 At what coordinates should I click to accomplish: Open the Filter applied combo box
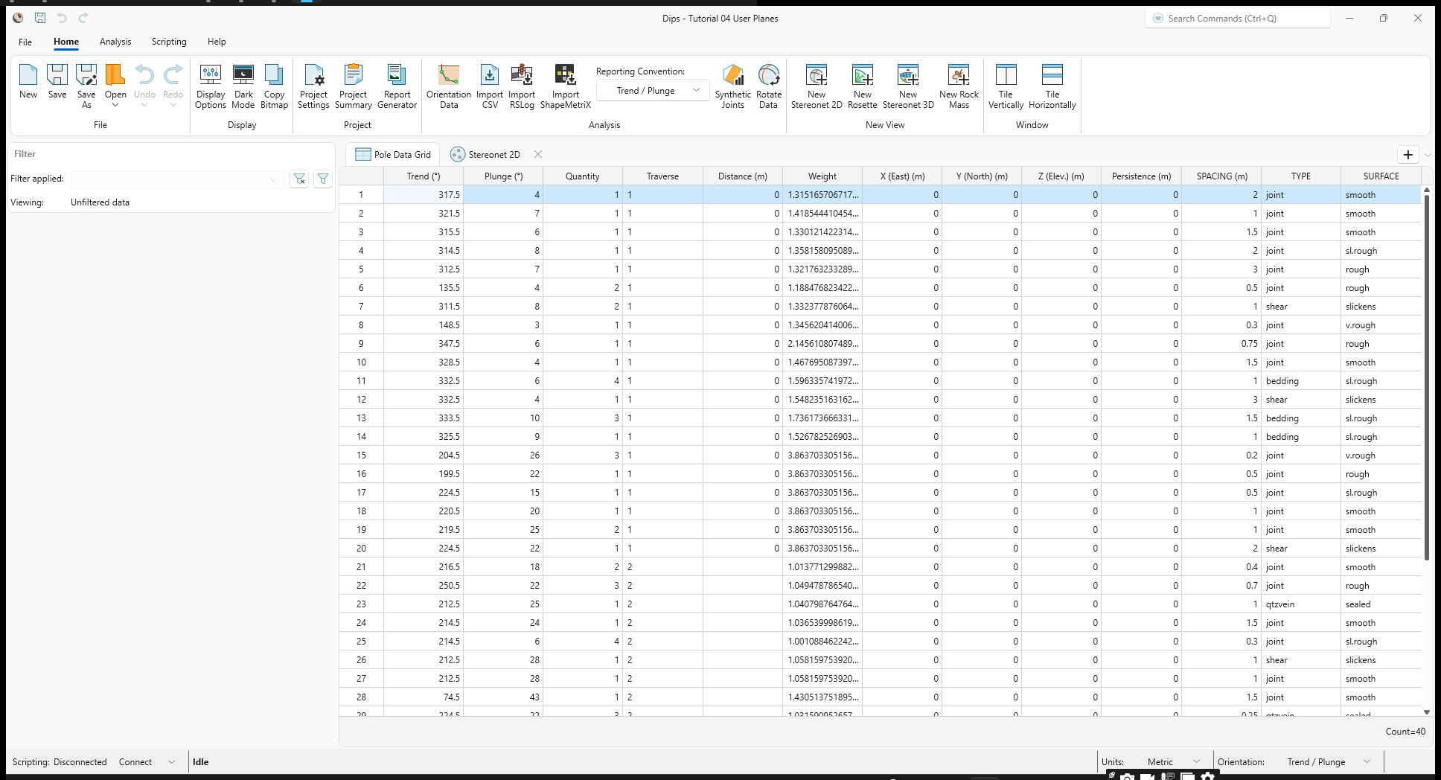[x=177, y=179]
